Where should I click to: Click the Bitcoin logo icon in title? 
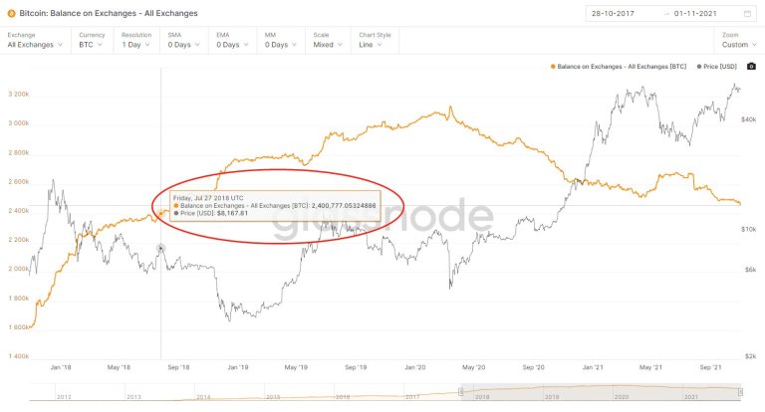coord(11,14)
